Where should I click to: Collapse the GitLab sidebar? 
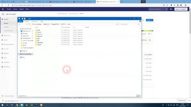8,96
